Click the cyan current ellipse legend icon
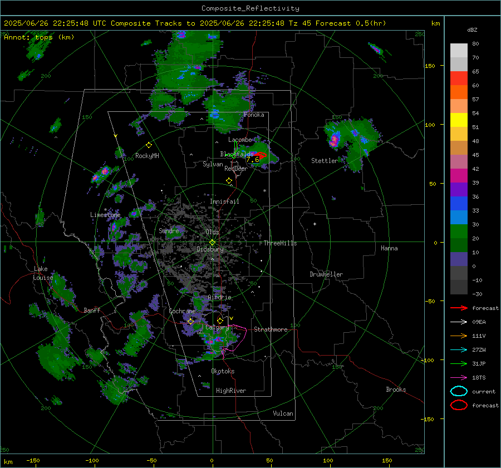This screenshot has width=501, height=468. 459,391
